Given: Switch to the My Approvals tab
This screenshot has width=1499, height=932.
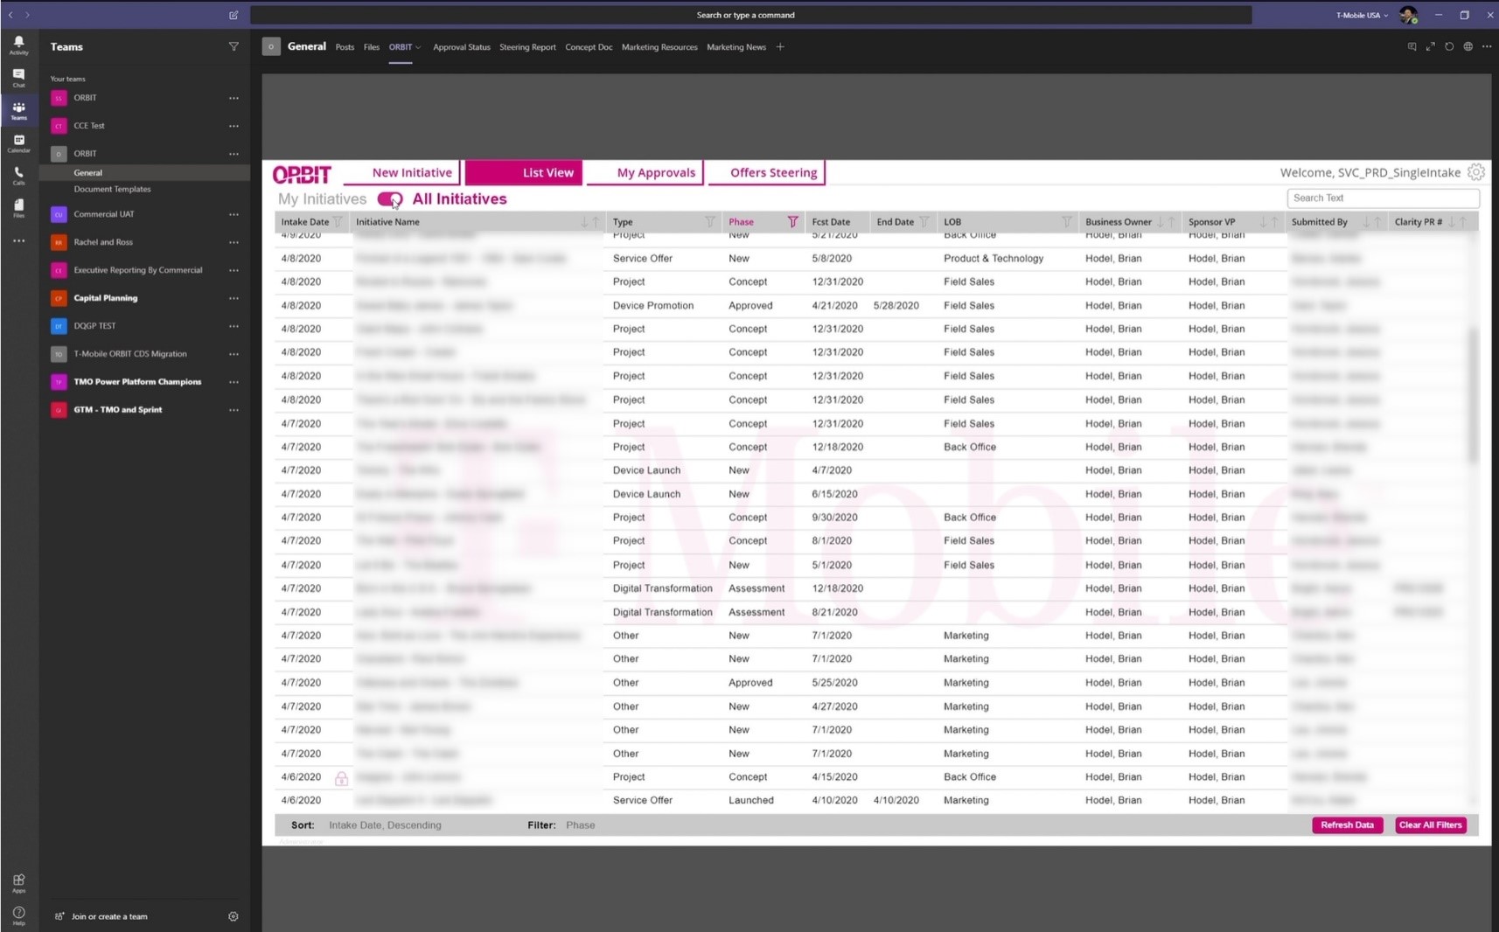Looking at the screenshot, I should click(x=656, y=173).
